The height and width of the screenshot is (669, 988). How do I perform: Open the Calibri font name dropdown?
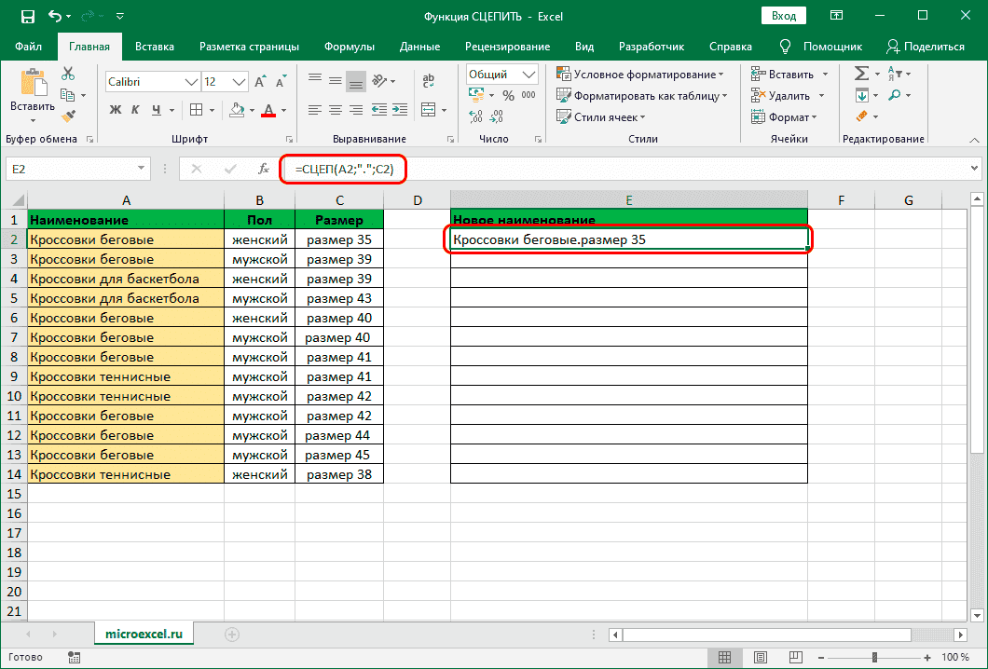tap(190, 82)
